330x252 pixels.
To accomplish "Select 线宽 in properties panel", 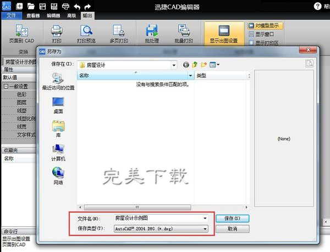I will [21, 127].
